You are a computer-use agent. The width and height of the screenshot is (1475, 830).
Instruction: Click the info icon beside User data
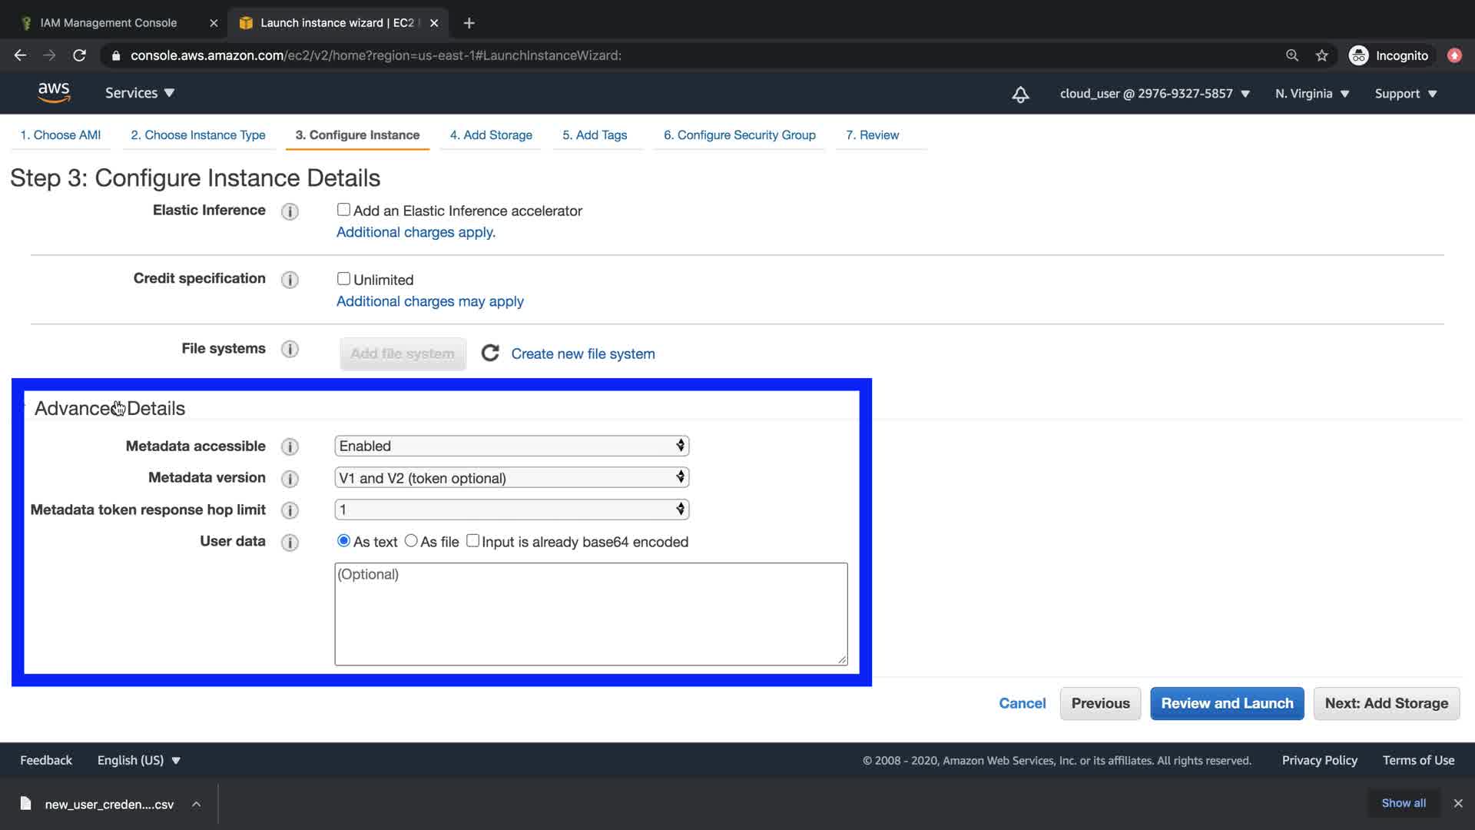coord(290,543)
